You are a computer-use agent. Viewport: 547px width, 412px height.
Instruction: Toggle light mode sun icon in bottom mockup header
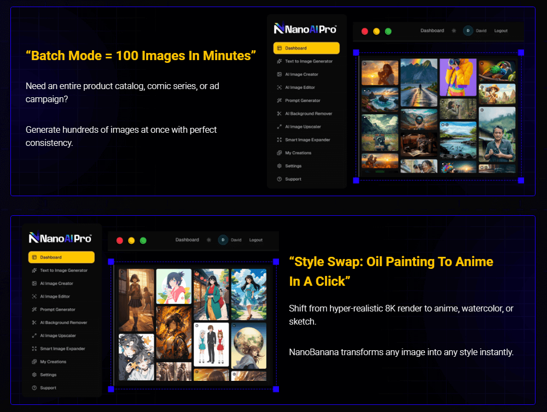click(x=208, y=240)
